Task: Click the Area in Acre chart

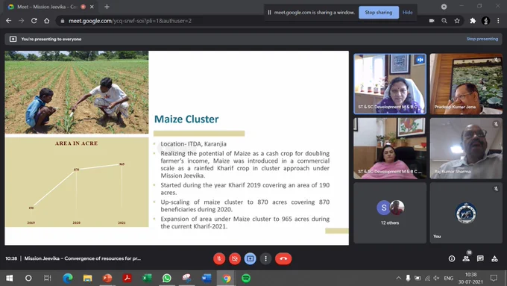Action: (x=77, y=182)
